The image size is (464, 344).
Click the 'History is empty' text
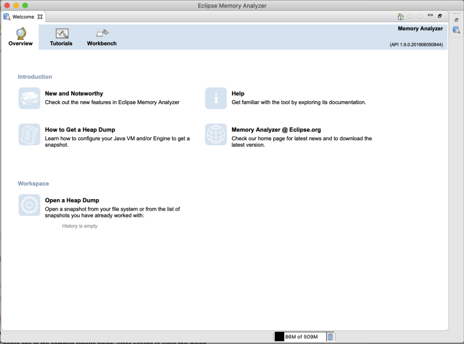pyautogui.click(x=80, y=226)
